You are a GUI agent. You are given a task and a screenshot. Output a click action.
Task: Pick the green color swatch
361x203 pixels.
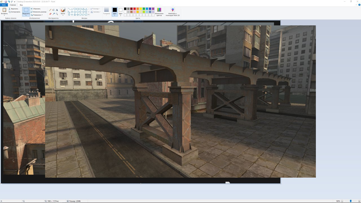tap(144, 9)
